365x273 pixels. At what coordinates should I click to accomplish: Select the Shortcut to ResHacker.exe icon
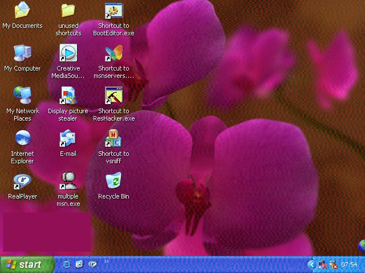(113, 96)
